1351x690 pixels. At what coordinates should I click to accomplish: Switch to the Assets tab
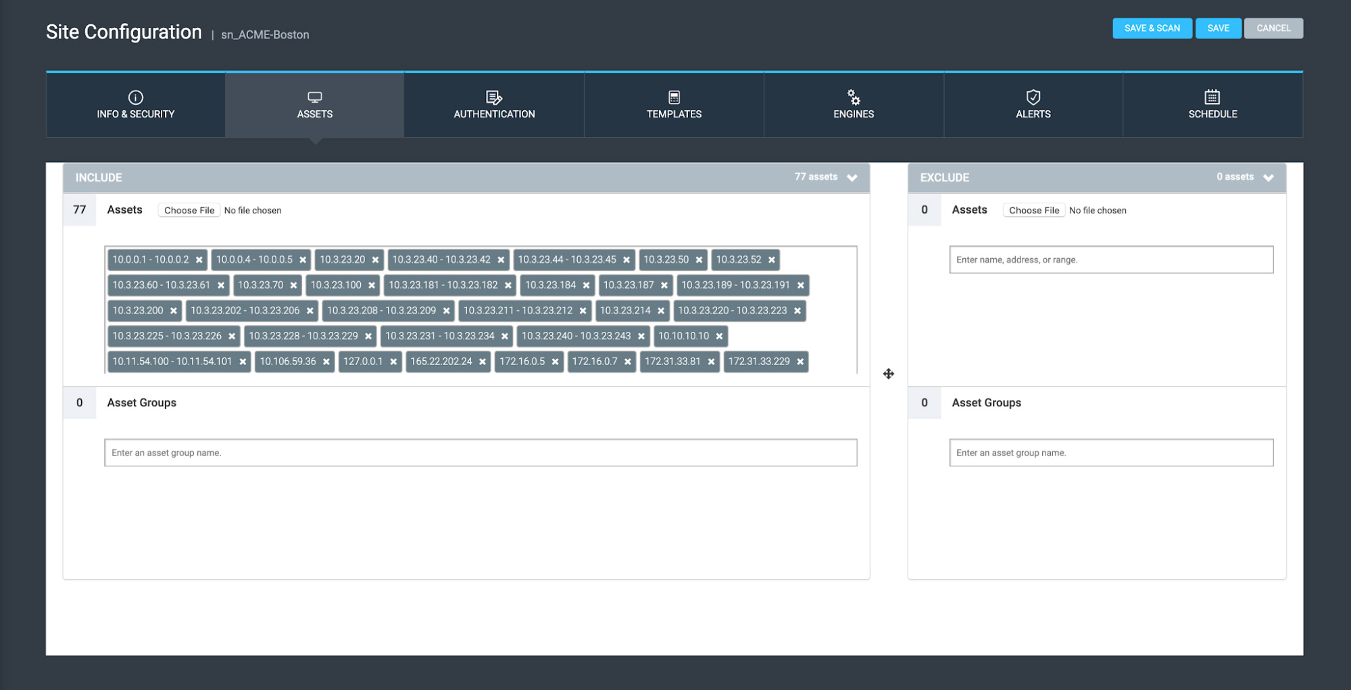coord(315,105)
